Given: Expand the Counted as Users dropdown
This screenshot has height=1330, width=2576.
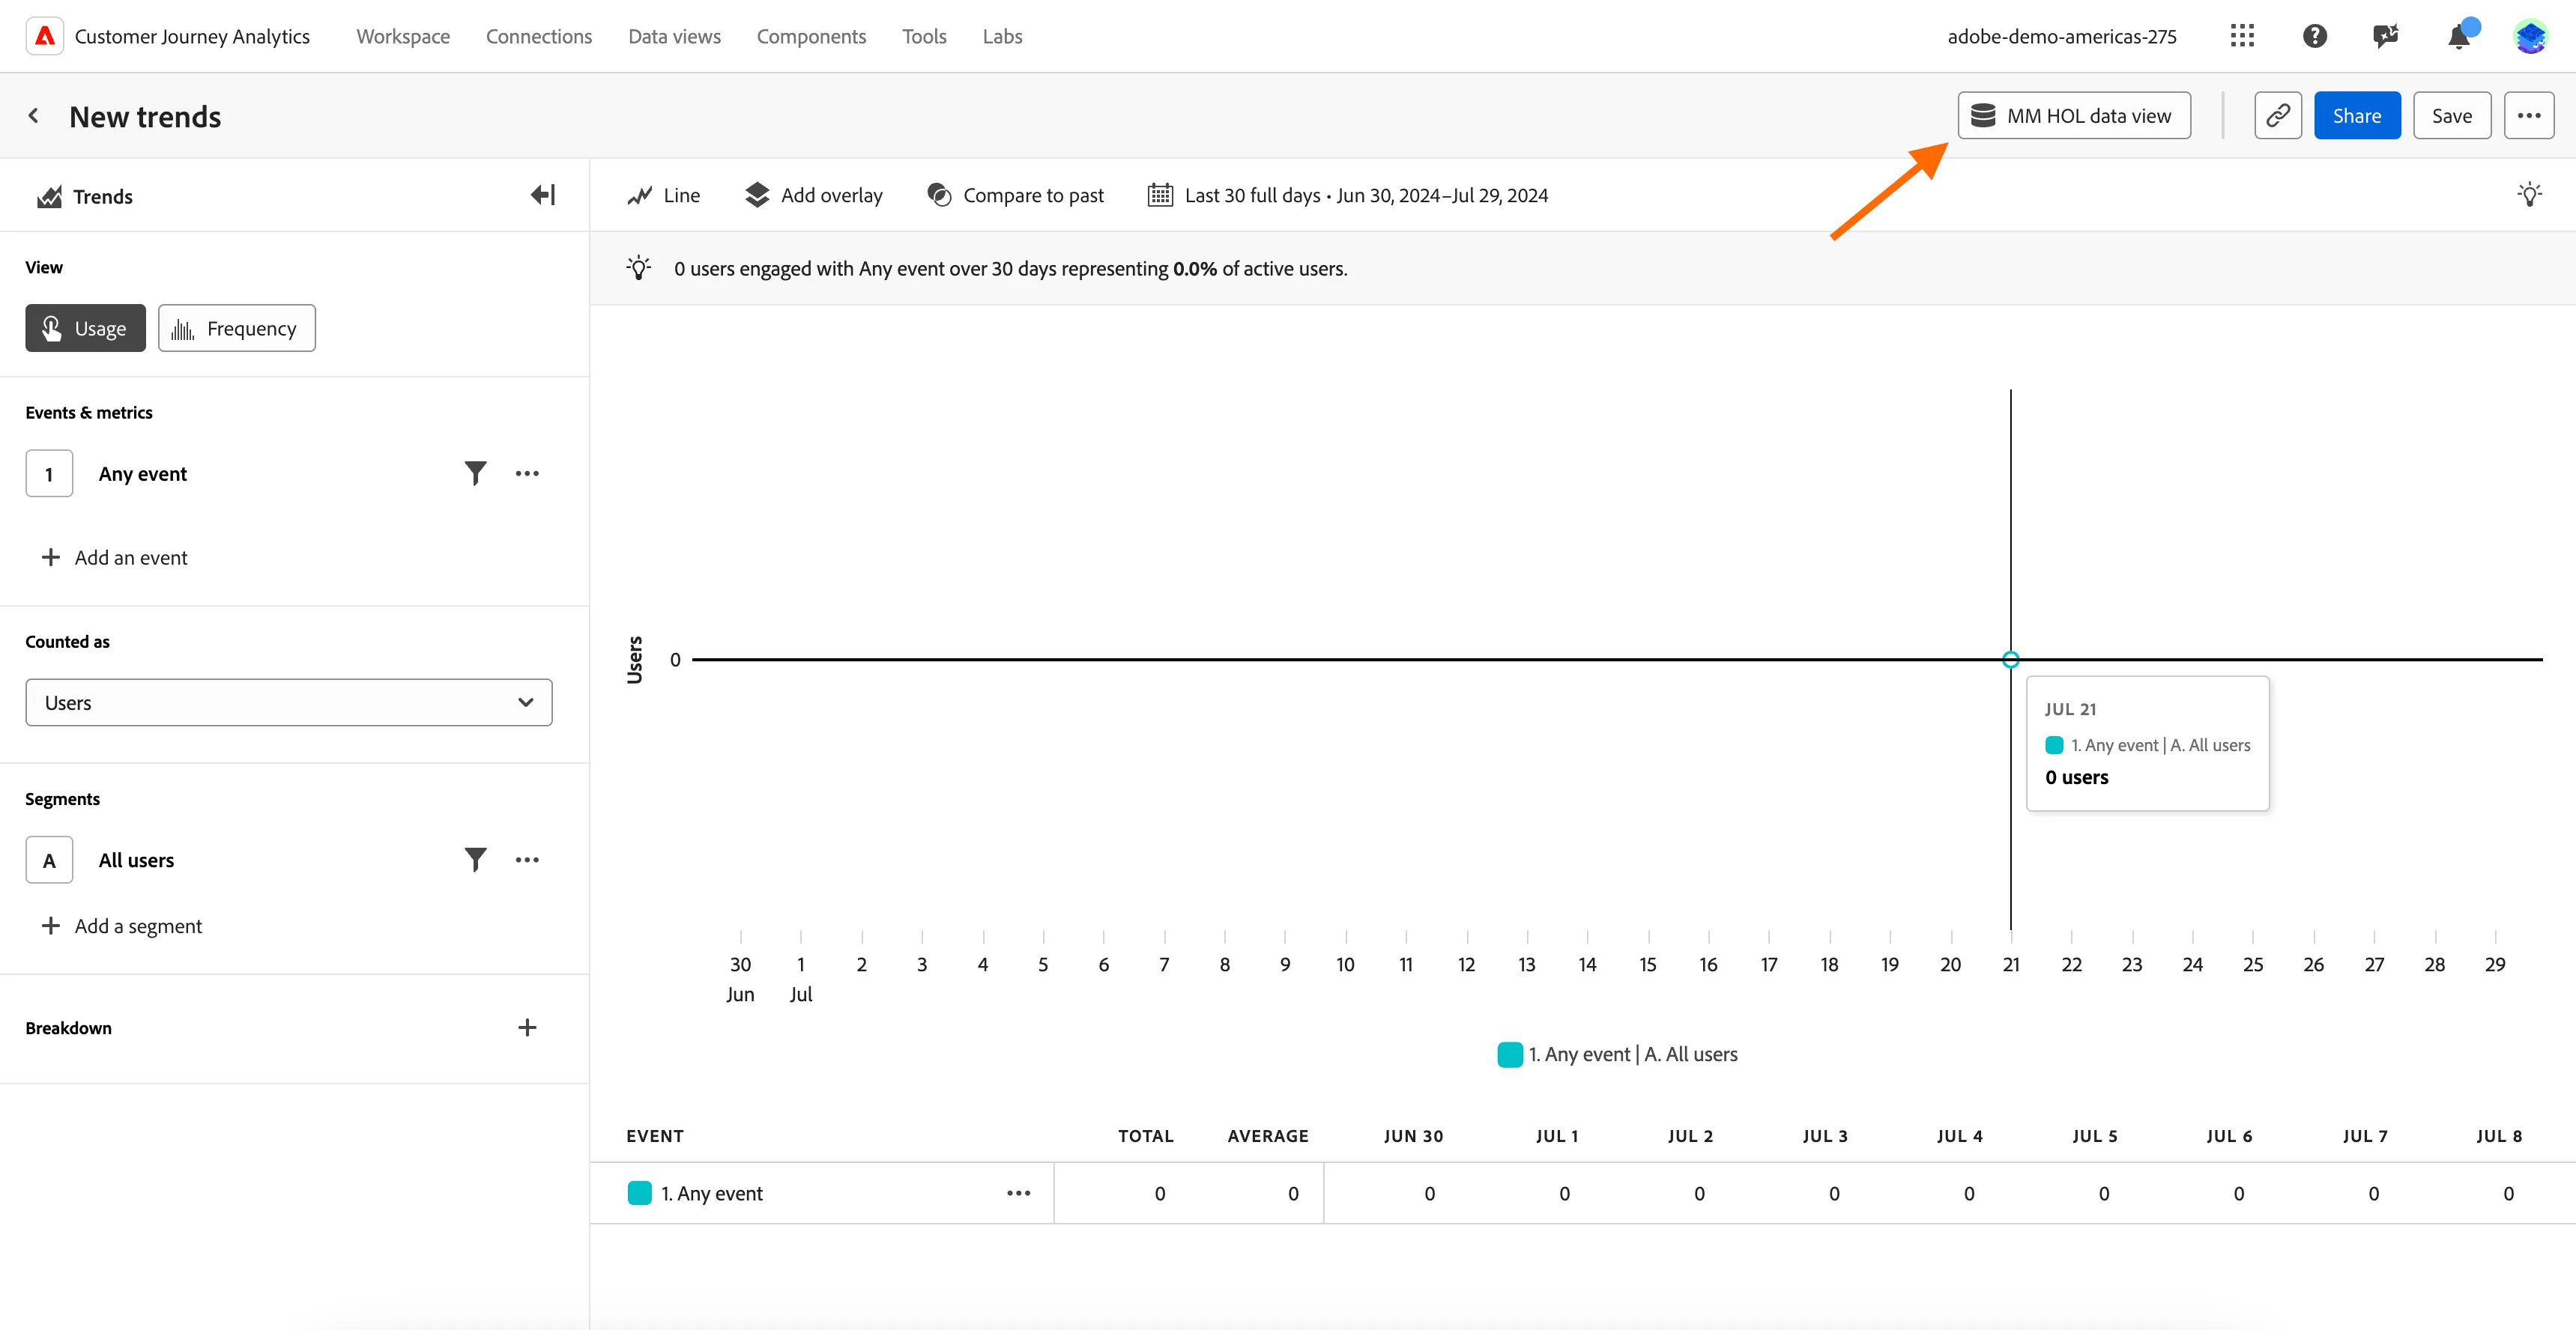Looking at the screenshot, I should click(x=289, y=702).
